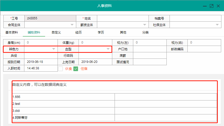This screenshot has height=126, width=224.
Task: Click the value cell beside 1.666
Action: (166, 97)
